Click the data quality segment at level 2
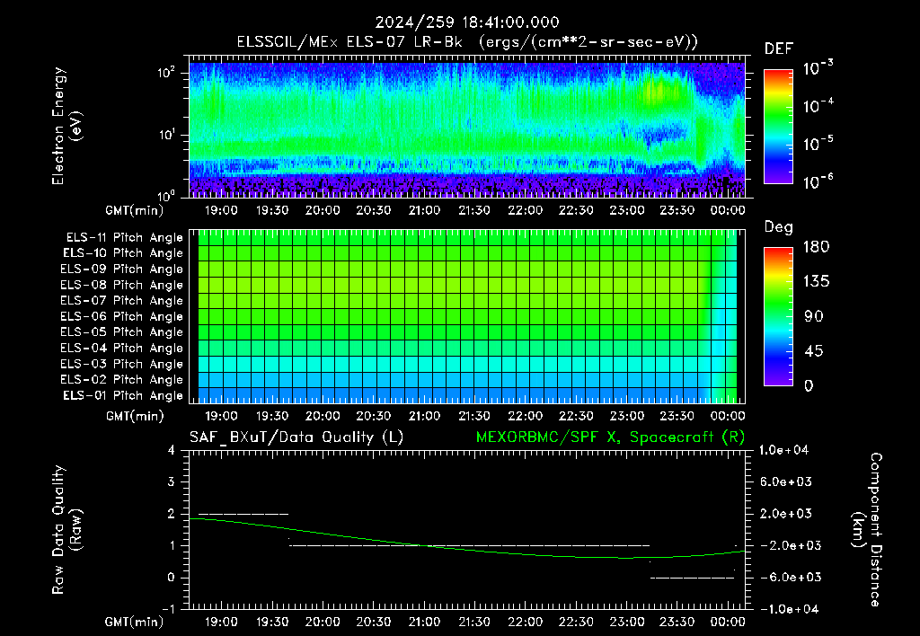The image size is (920, 636). pyautogui.click(x=243, y=514)
